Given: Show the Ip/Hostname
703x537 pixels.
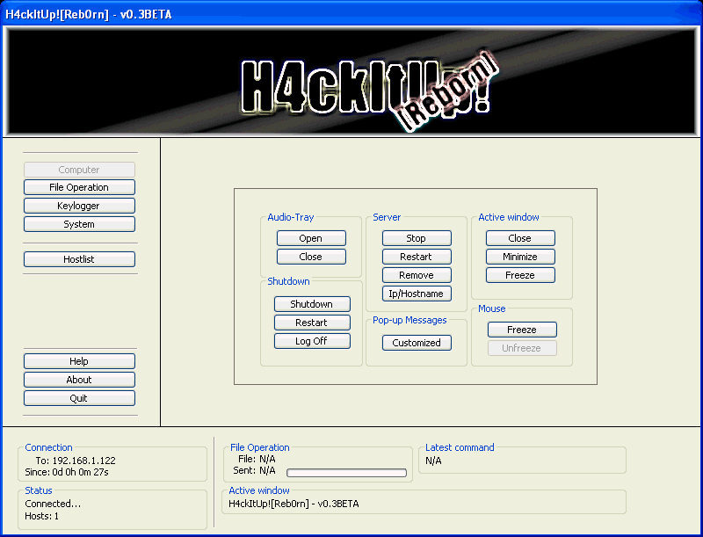Looking at the screenshot, I should (x=416, y=293).
